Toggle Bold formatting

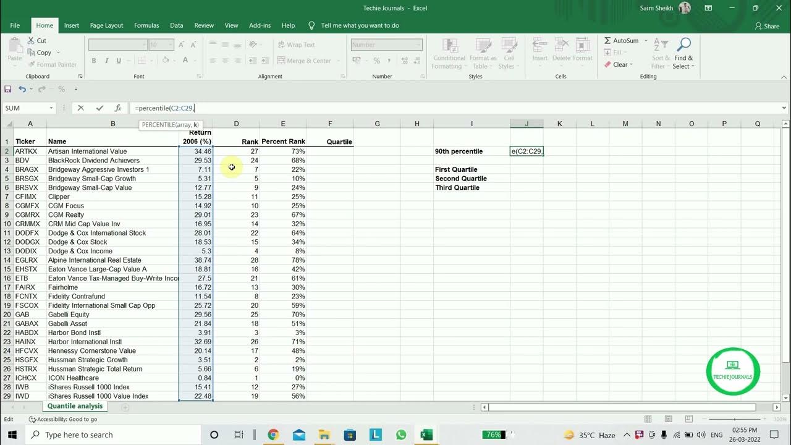coord(94,61)
